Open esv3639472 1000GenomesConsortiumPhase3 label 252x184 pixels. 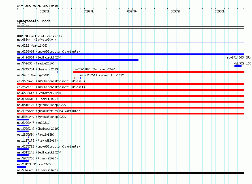click(51, 81)
